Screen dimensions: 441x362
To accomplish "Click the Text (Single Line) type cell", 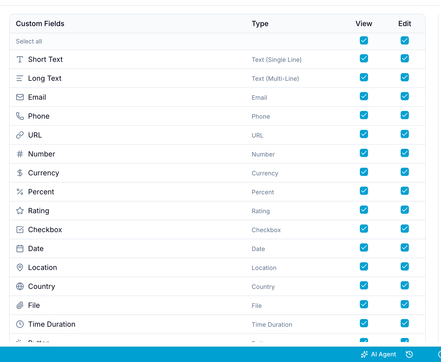I will click(x=277, y=60).
